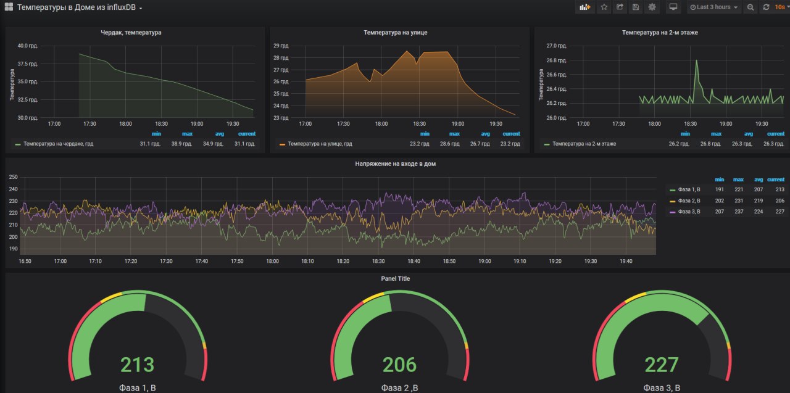Click Фаза 3 current value 227 in legend
Image resolution: width=790 pixels, height=393 pixels.
click(780, 212)
